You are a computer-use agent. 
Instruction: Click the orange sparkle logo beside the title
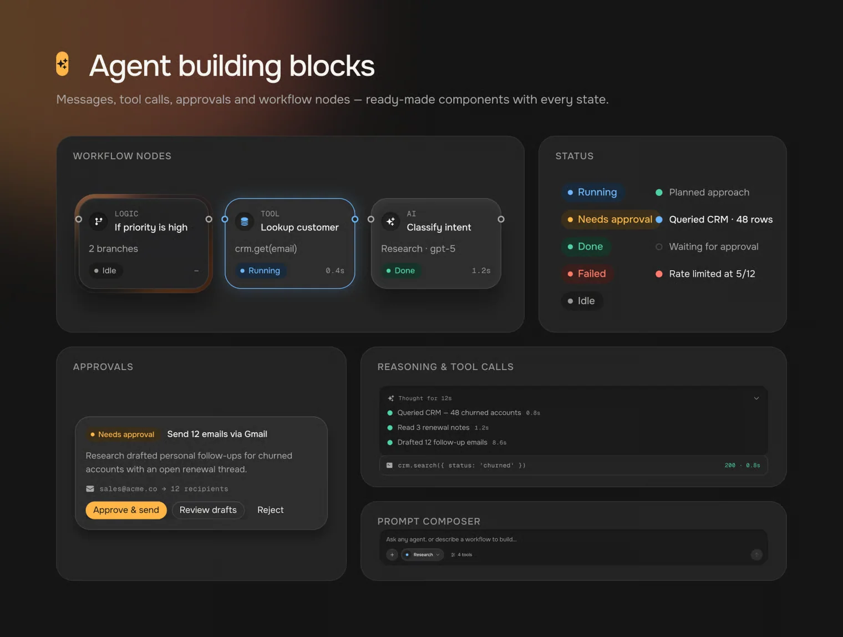click(62, 64)
